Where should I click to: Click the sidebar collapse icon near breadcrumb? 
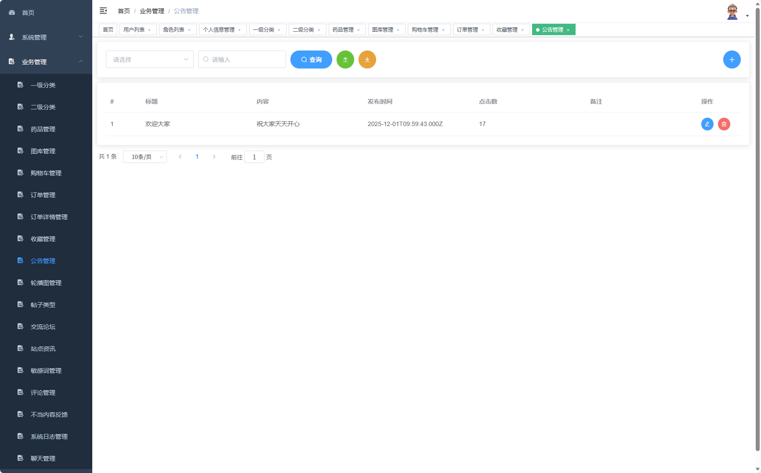click(x=103, y=11)
